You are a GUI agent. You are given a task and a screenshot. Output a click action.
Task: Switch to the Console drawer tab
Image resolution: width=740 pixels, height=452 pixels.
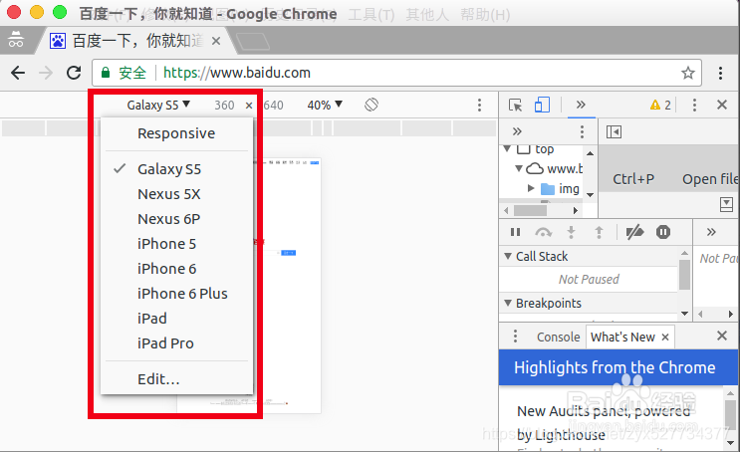pos(559,337)
